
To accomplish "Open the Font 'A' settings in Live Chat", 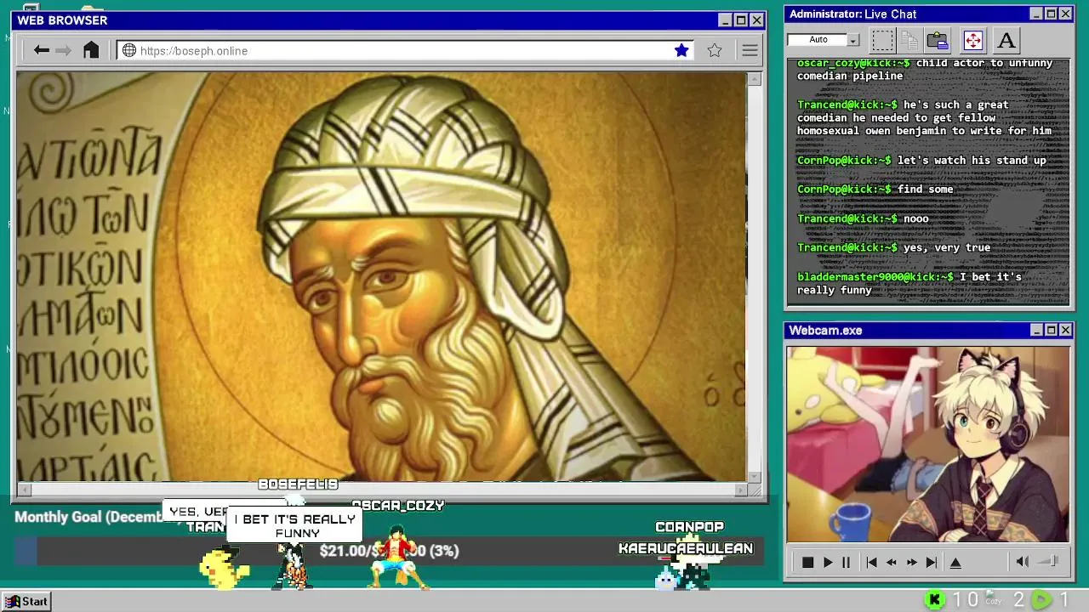I will [x=1006, y=40].
